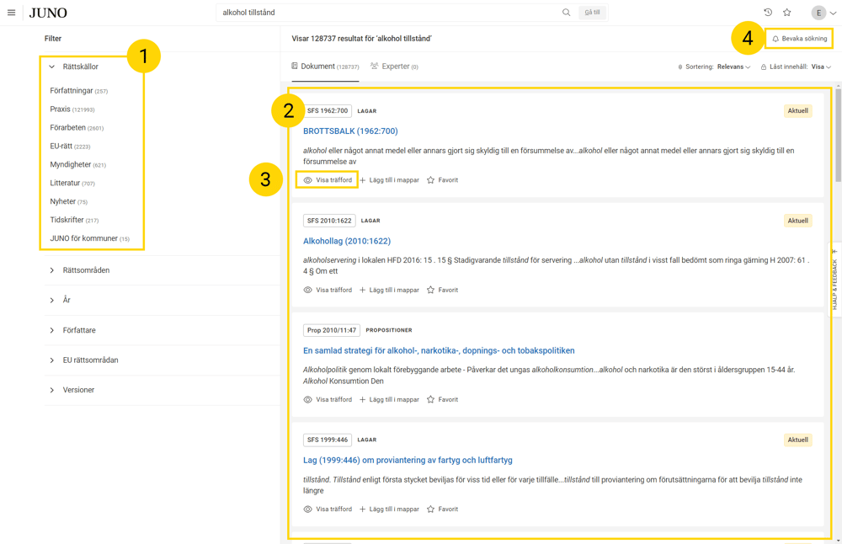Viewport: 842px width, 544px height.
Task: Filter by JUNO för kommuner (15)
Action: tap(90, 238)
